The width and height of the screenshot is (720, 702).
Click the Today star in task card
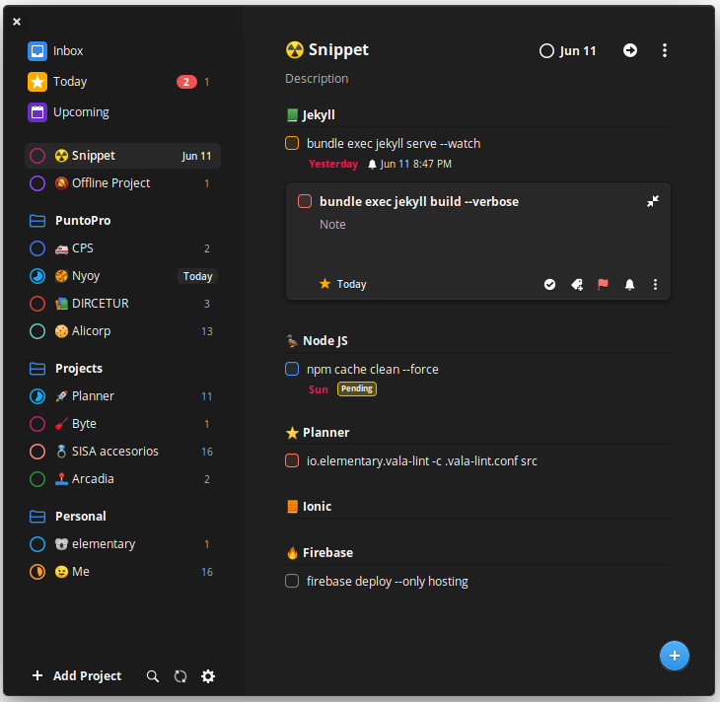(325, 284)
